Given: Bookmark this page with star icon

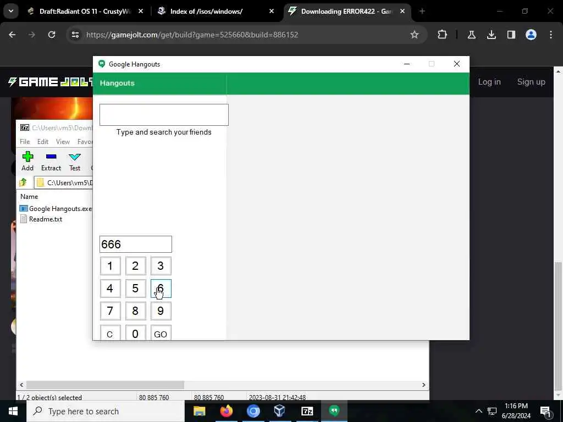Looking at the screenshot, I should point(415,35).
